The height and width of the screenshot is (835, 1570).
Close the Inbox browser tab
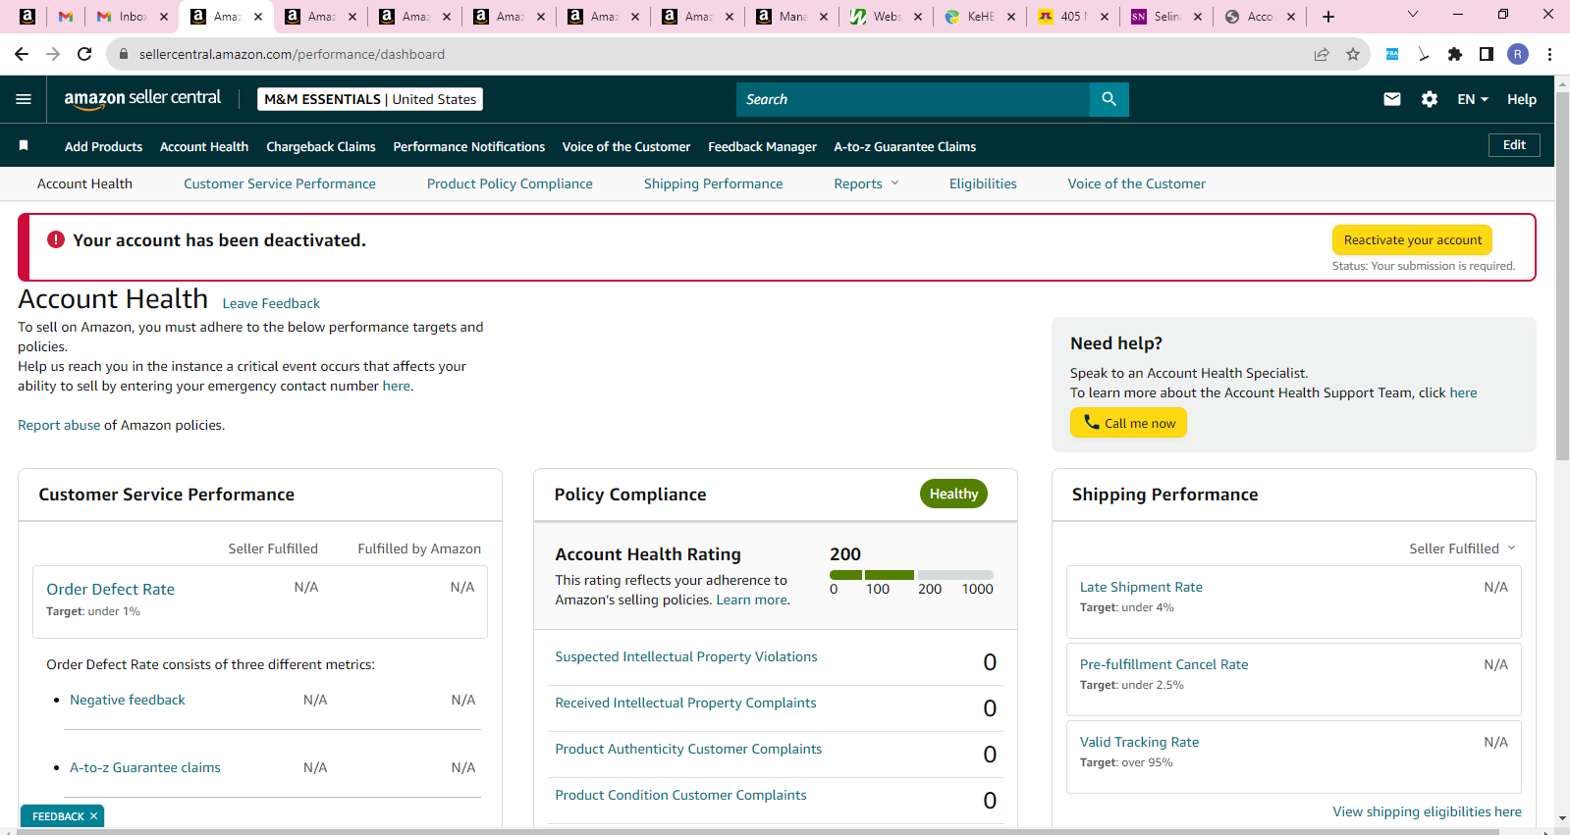pos(164,17)
